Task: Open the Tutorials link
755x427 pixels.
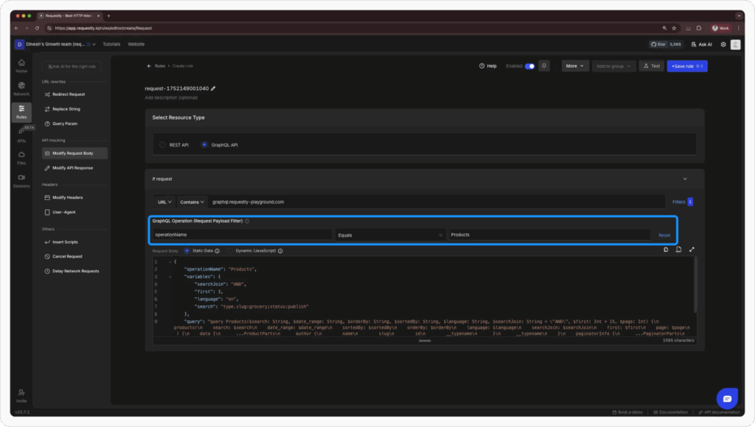Action: coord(111,44)
